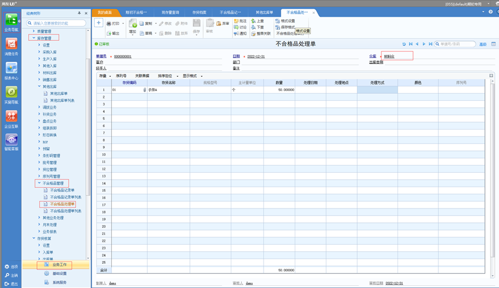
Task: Open 企业互联 sidebar icon
Action: 12,119
